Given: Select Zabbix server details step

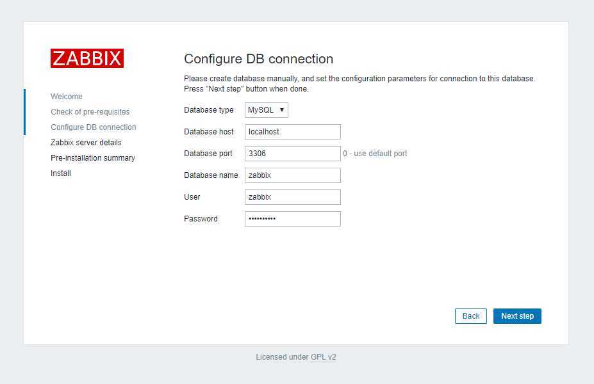Looking at the screenshot, I should (x=86, y=143).
